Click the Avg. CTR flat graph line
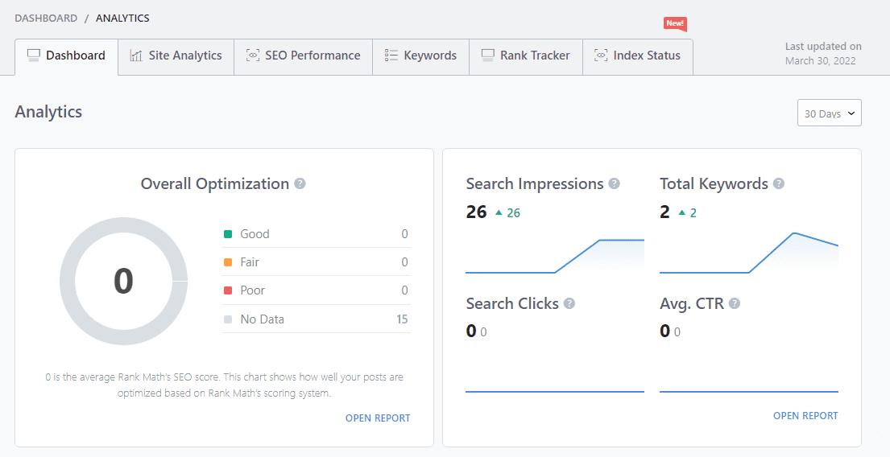Image resolution: width=890 pixels, height=457 pixels. pyautogui.click(x=749, y=391)
